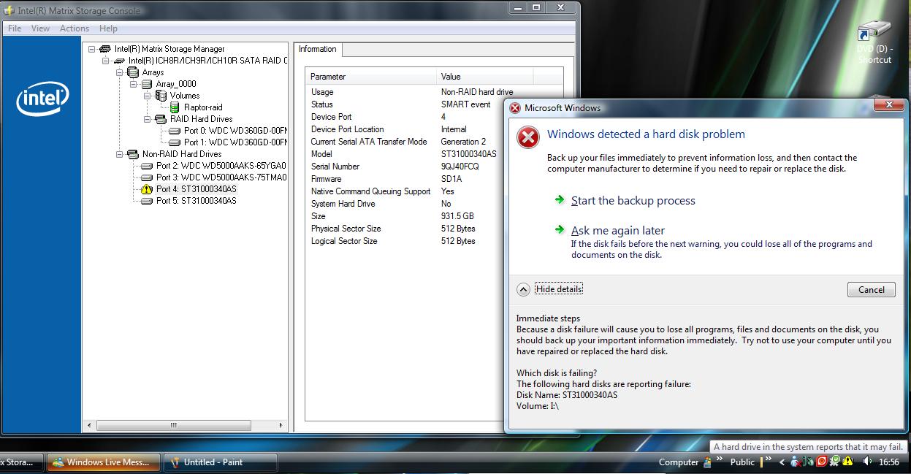Collapse the Volumes tree node
The image size is (911, 474).
coord(148,96)
